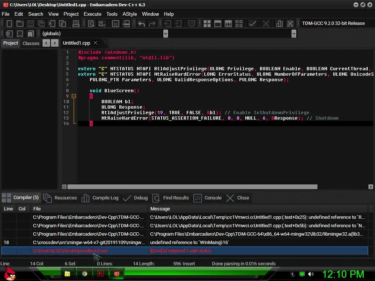Open the File menu
Screen dimensions: 375x281
(x=5, y=14)
